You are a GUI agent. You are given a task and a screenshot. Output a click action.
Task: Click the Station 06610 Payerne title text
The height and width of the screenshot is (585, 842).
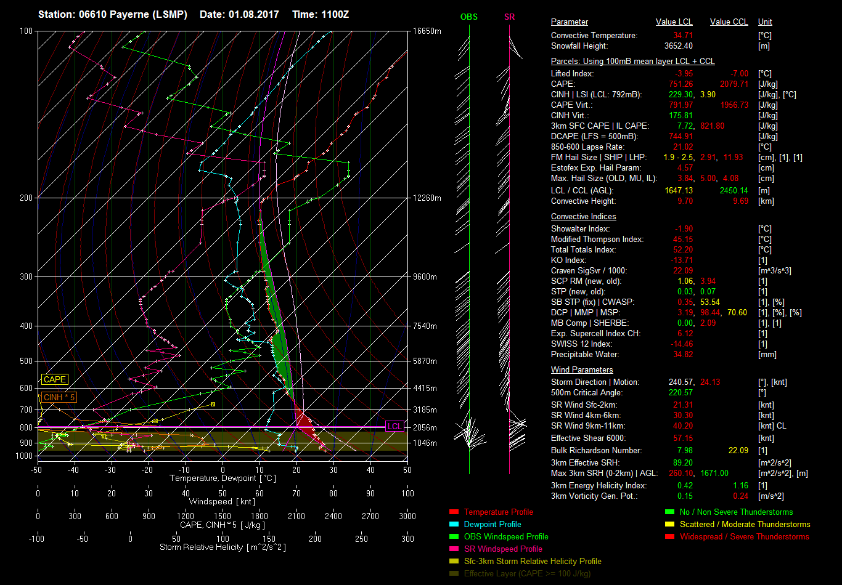point(113,14)
